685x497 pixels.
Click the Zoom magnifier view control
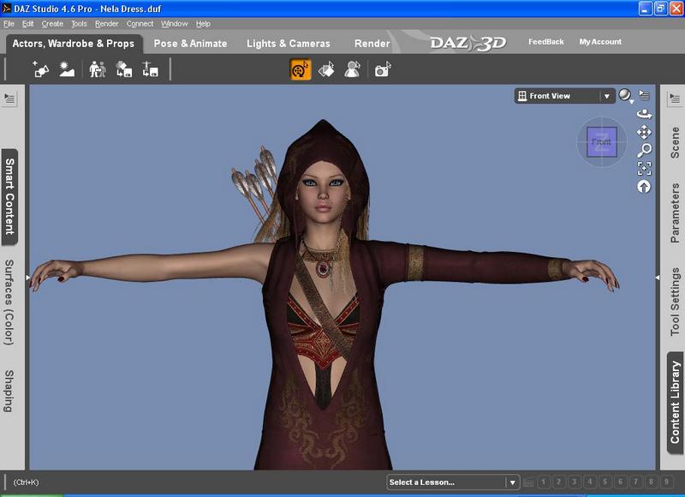644,150
